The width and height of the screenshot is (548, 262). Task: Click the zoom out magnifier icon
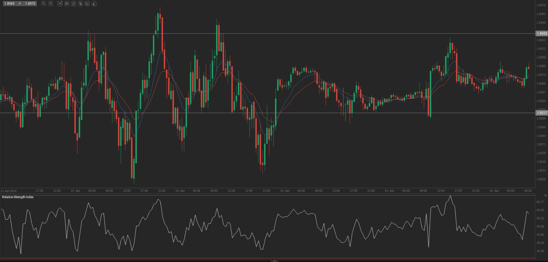point(44,4)
